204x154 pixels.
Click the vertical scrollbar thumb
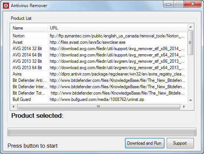coord(191,43)
